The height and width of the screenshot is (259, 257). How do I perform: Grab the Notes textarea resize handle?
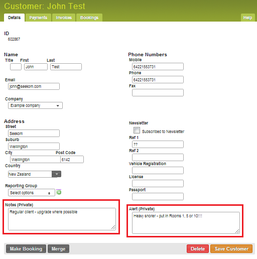pyautogui.click(x=113, y=227)
